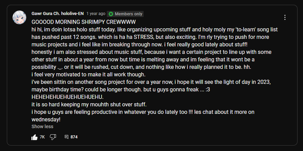Viewport: 303px width, 151px height.
Task: Open the three-dot post options menu
Action: [x=285, y=17]
